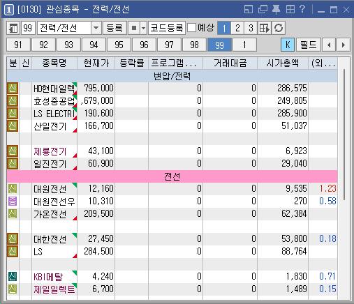Sort by 현재가 column header
Viewport: 354px width, 304px height.
pos(96,63)
